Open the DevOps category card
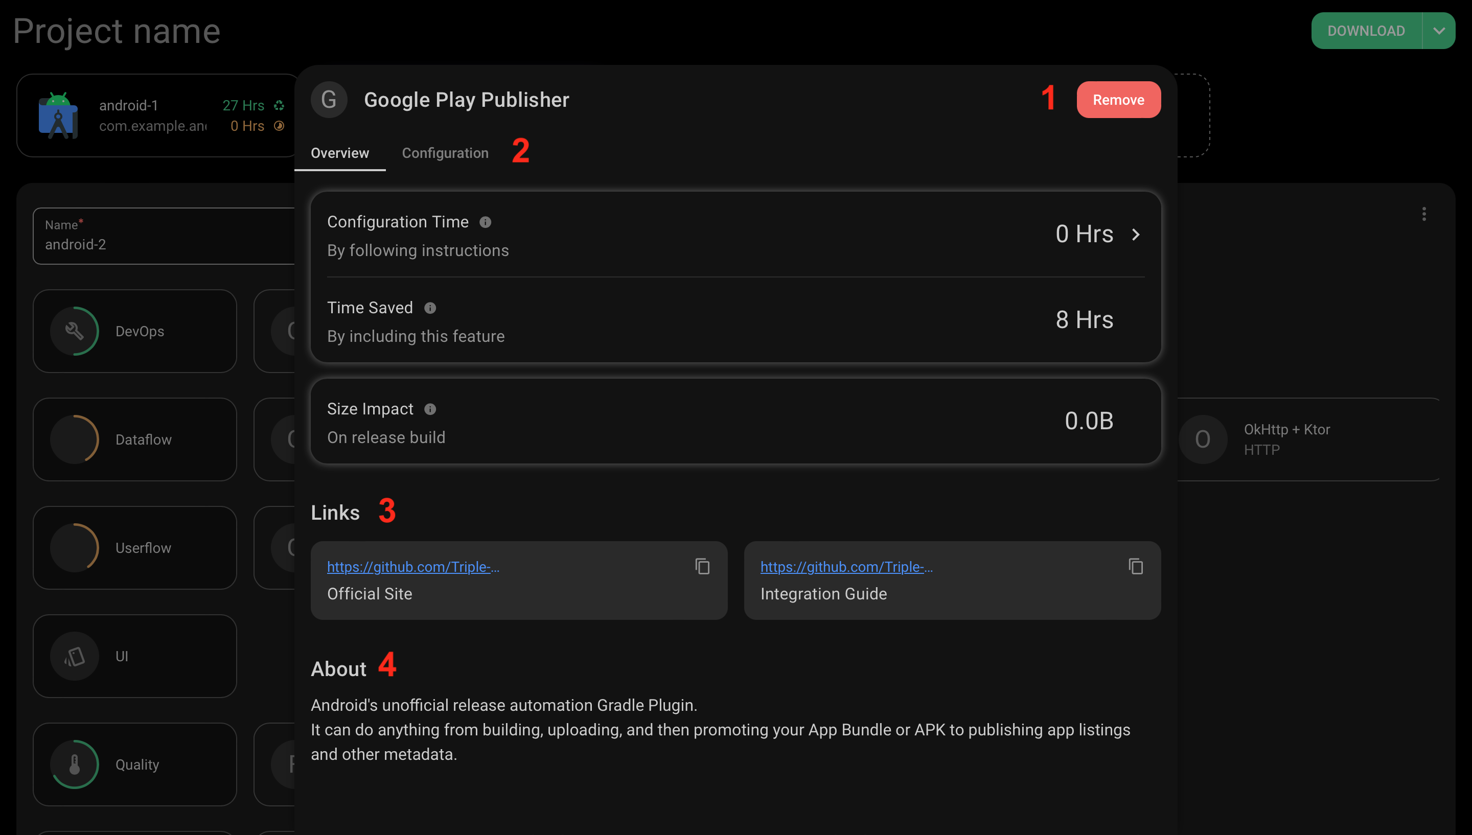Image resolution: width=1472 pixels, height=835 pixels. pyautogui.click(x=135, y=331)
